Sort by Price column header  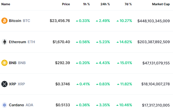pyautogui.click(x=66, y=4)
